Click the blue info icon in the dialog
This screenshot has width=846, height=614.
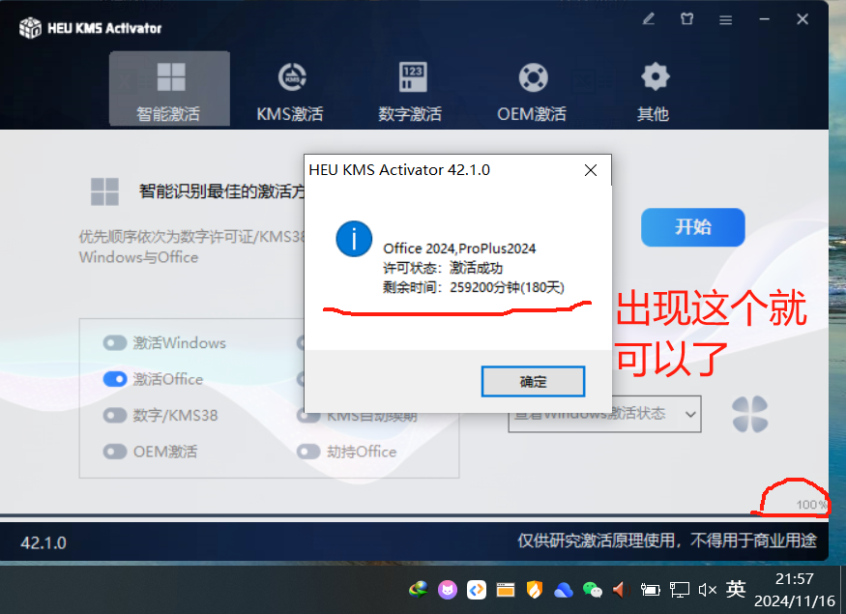[x=354, y=239]
